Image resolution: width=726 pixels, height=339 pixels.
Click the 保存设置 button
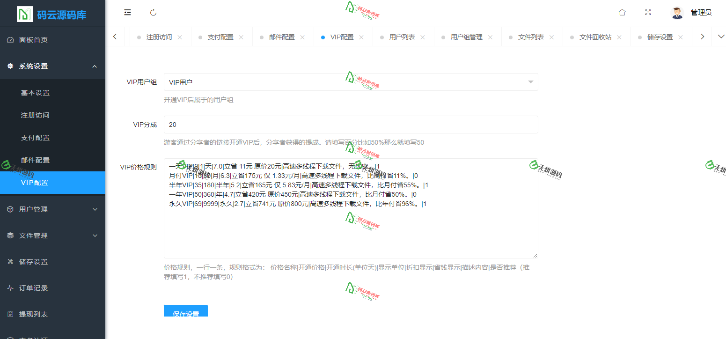pyautogui.click(x=186, y=311)
